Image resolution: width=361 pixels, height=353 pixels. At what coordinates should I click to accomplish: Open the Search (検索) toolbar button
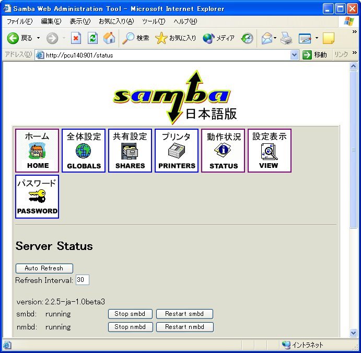coord(136,38)
